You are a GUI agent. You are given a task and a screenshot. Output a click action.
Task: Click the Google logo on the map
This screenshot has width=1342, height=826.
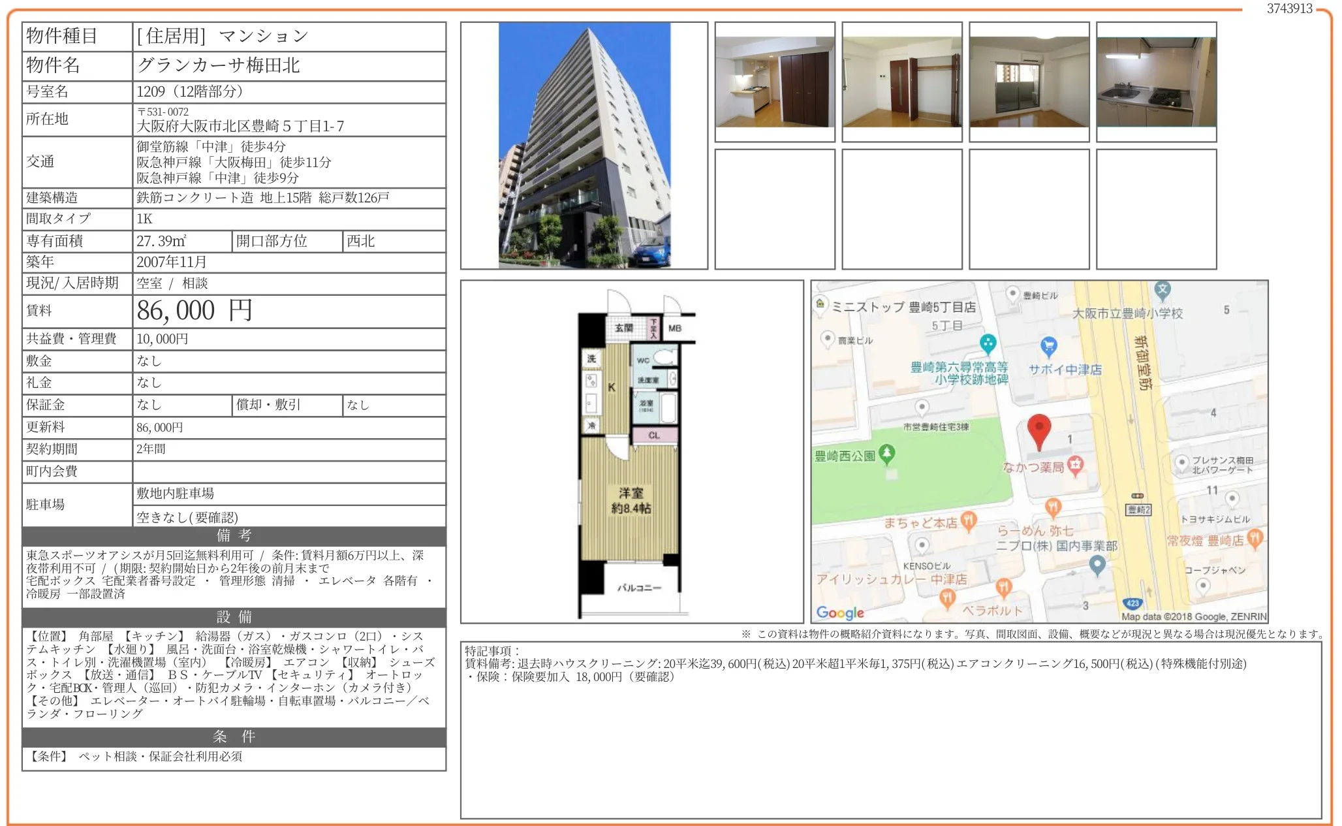[x=839, y=612]
